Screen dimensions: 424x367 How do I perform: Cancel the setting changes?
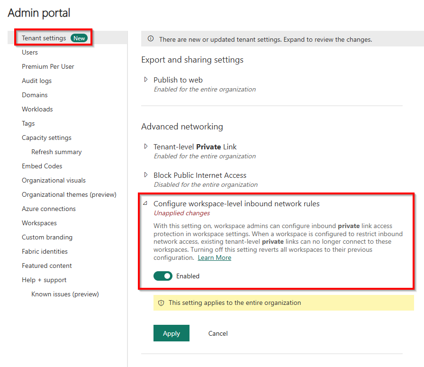(218, 333)
